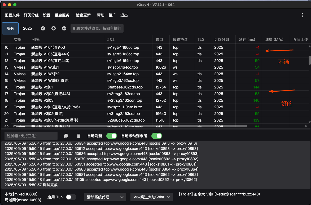Click the scroll right arrow of server list
This screenshot has height=205, width=311.
306,126
